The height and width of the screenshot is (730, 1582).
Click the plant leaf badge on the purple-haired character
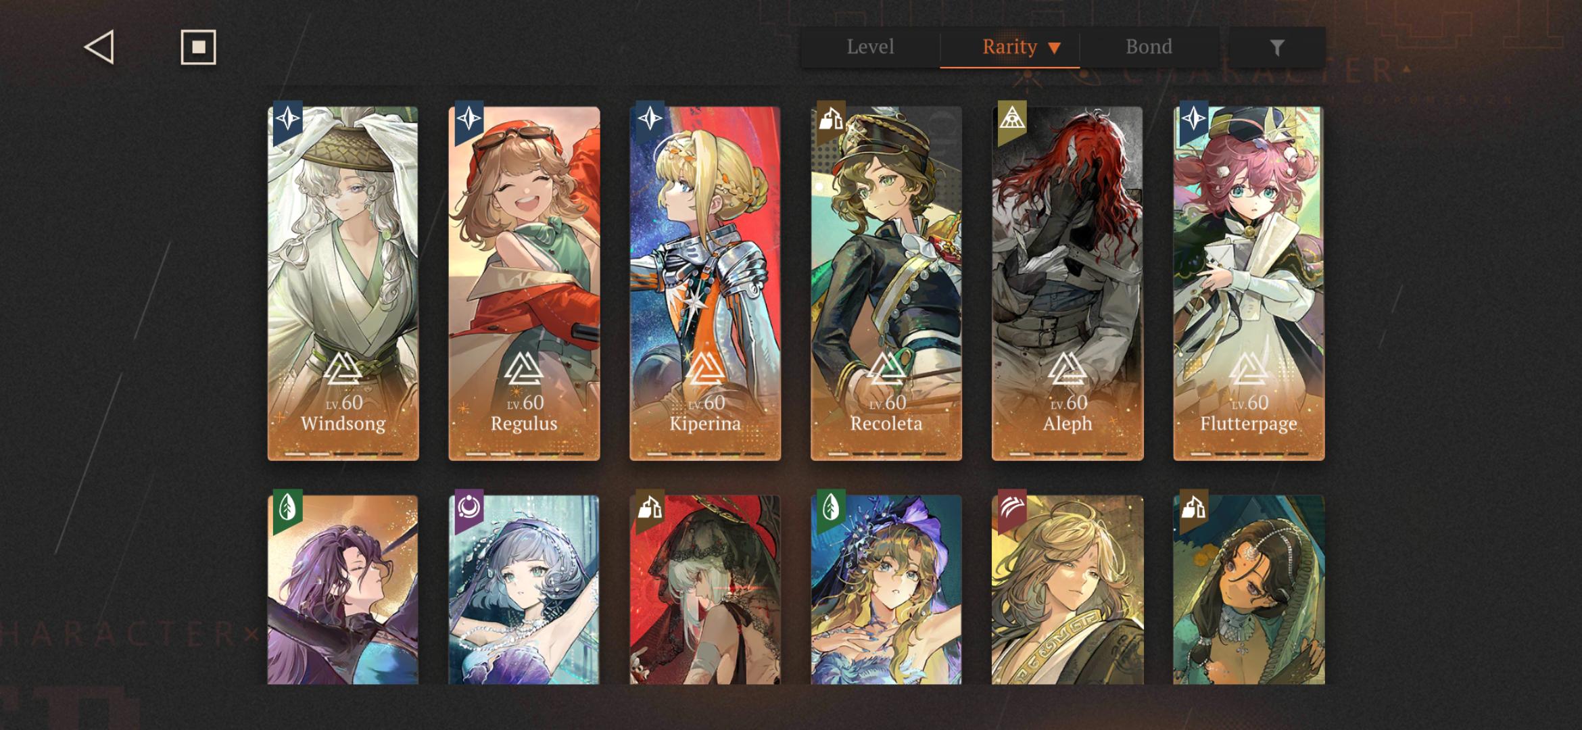[x=287, y=510]
